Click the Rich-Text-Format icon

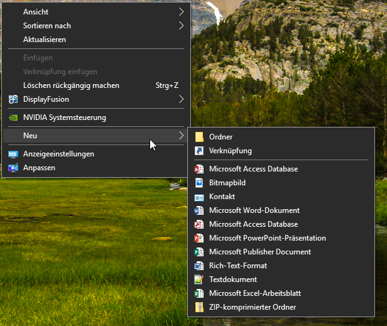(x=199, y=266)
